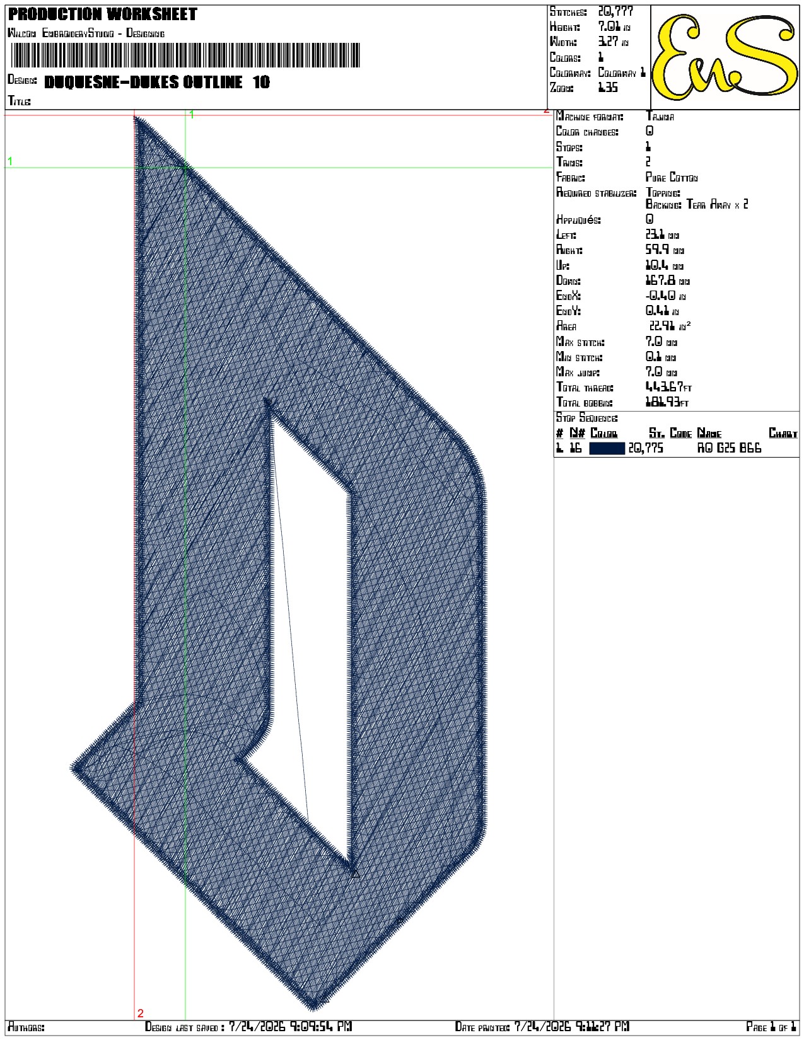The image size is (804, 1040).
Task: Click the 'PRODUCTION WORKSHEET' heading
Action: click(102, 14)
